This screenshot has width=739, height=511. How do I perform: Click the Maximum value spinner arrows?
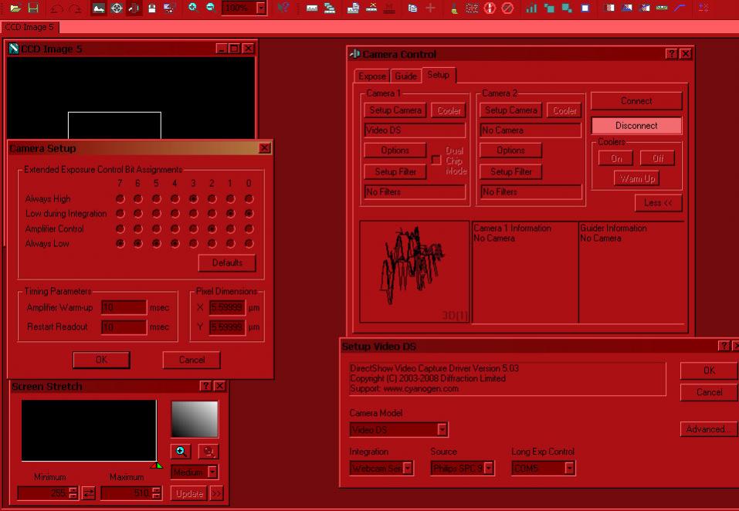(157, 493)
